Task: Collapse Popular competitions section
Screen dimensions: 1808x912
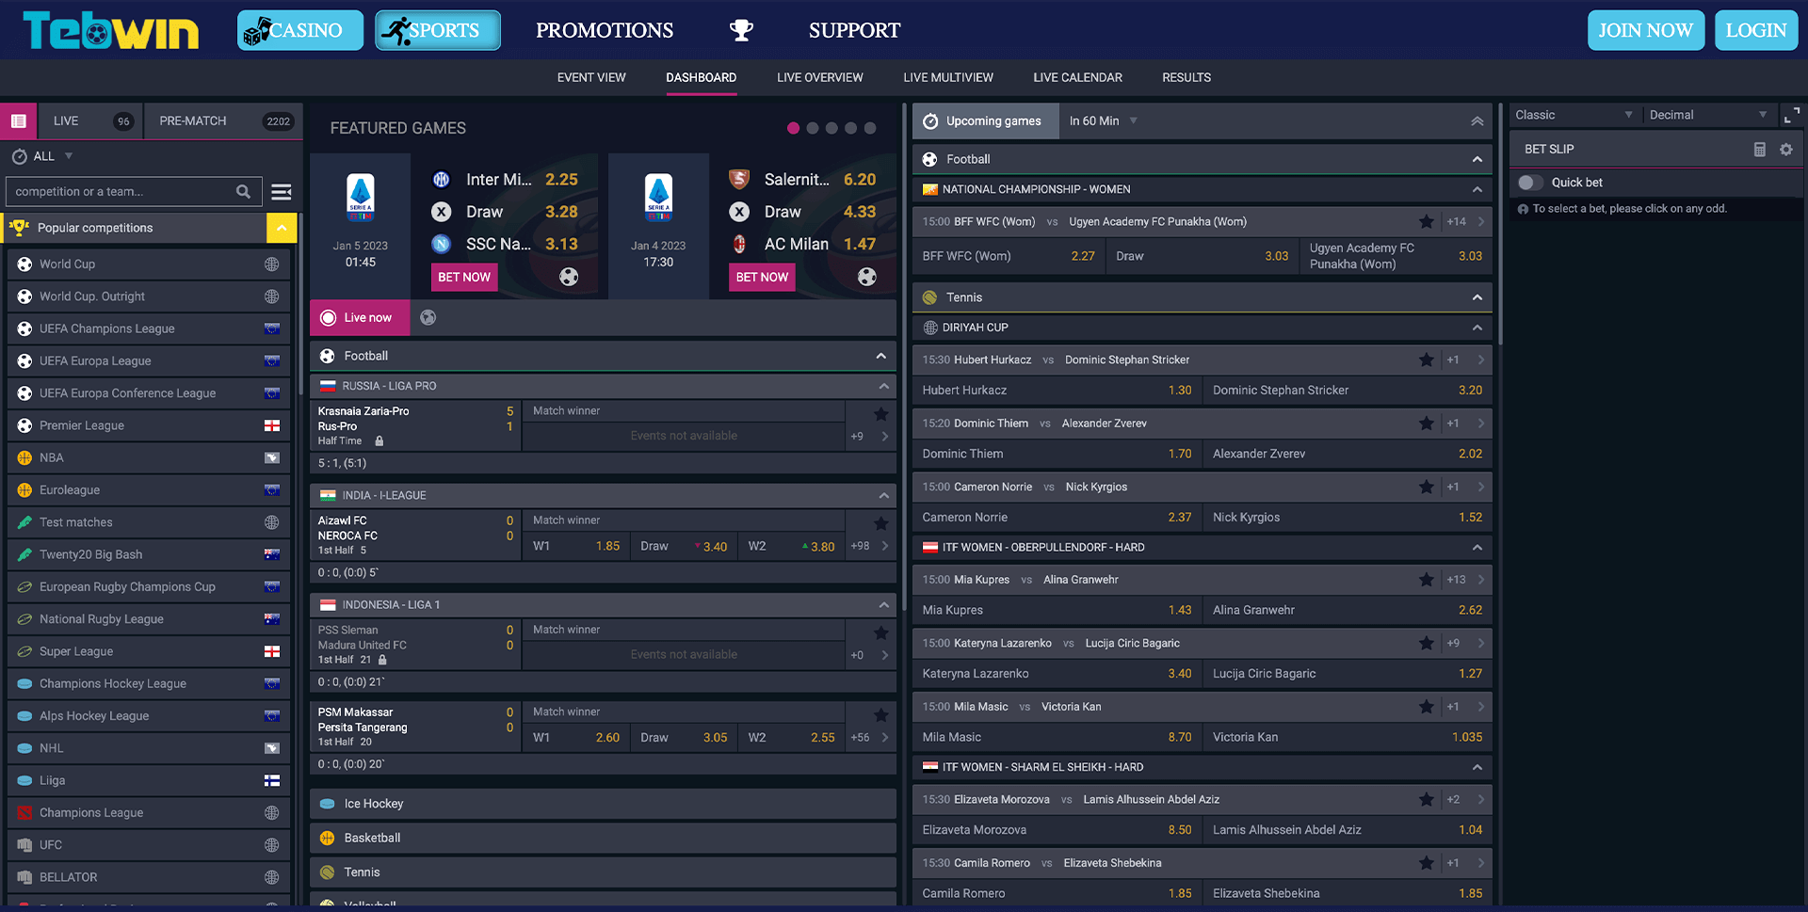Action: click(282, 228)
